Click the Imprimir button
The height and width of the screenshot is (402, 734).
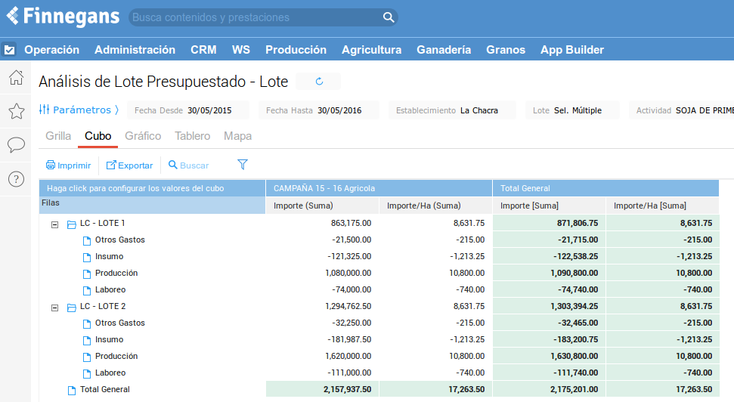point(68,165)
